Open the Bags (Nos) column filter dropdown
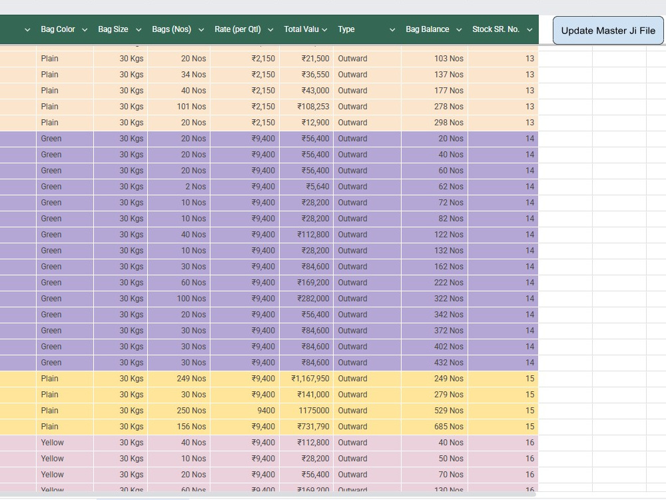Viewport: 666px width, 500px height. click(x=201, y=30)
